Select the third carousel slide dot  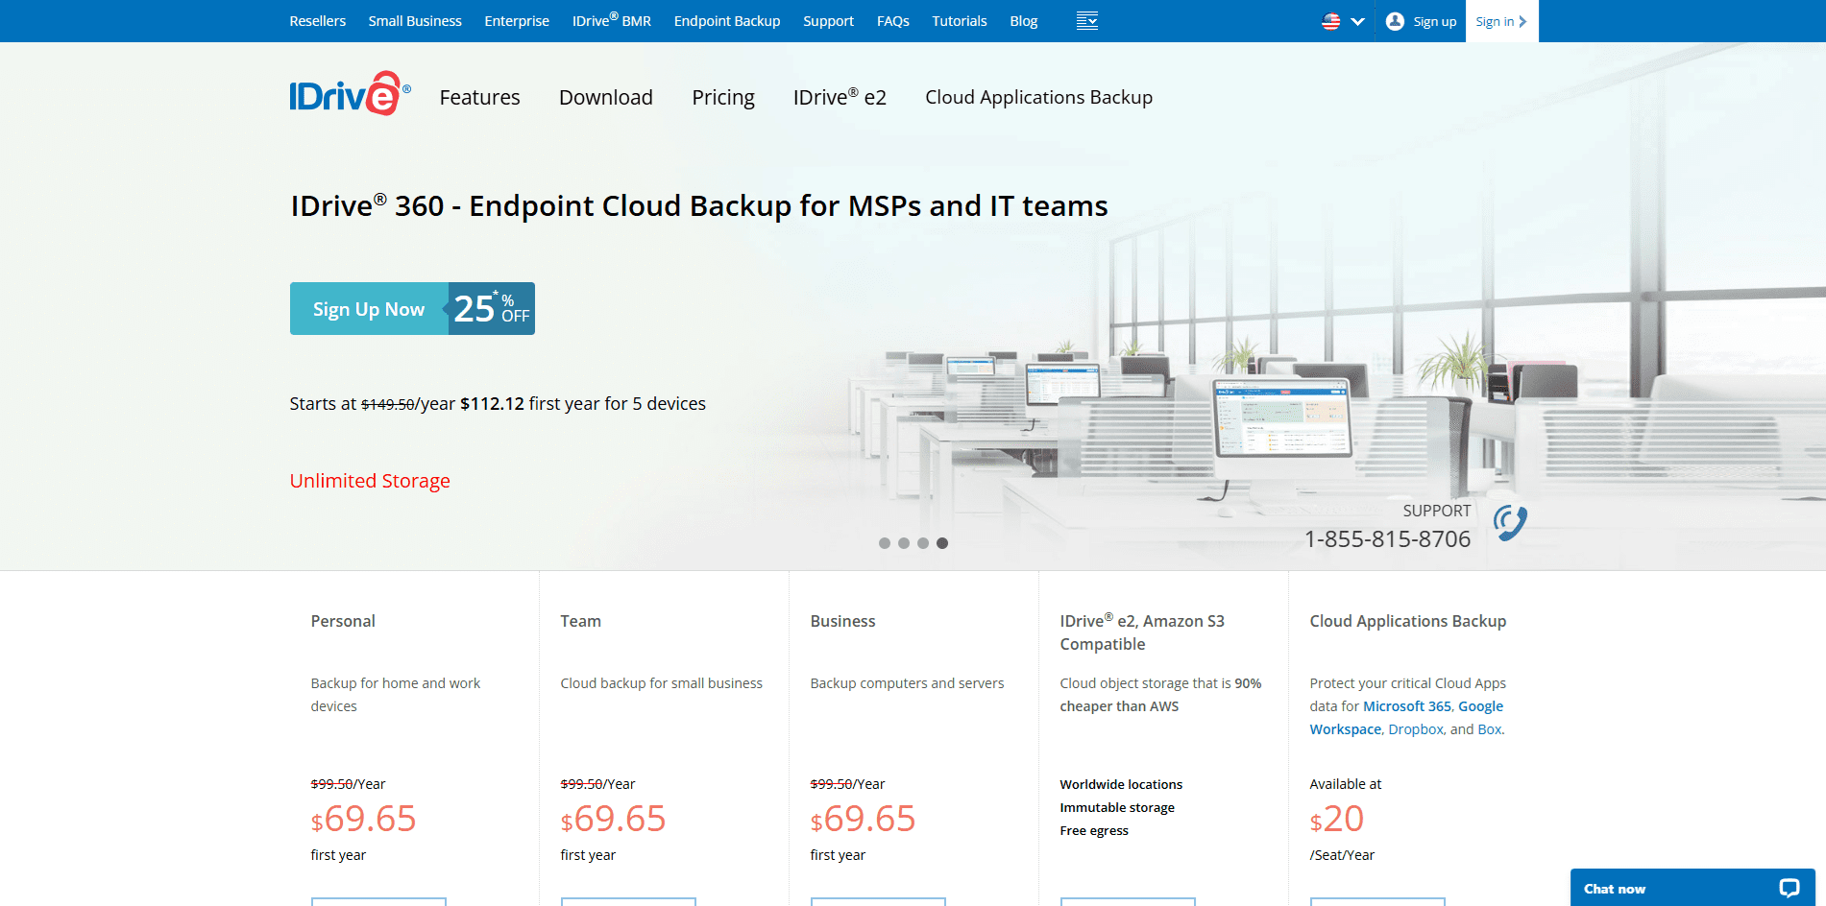[x=923, y=543]
